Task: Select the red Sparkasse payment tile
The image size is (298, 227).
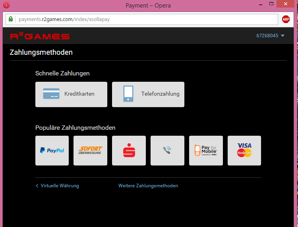Action: [x=129, y=150]
